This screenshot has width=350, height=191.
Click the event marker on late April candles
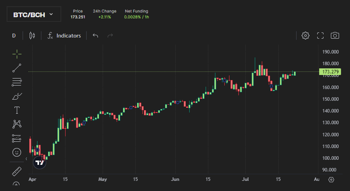tap(84, 123)
